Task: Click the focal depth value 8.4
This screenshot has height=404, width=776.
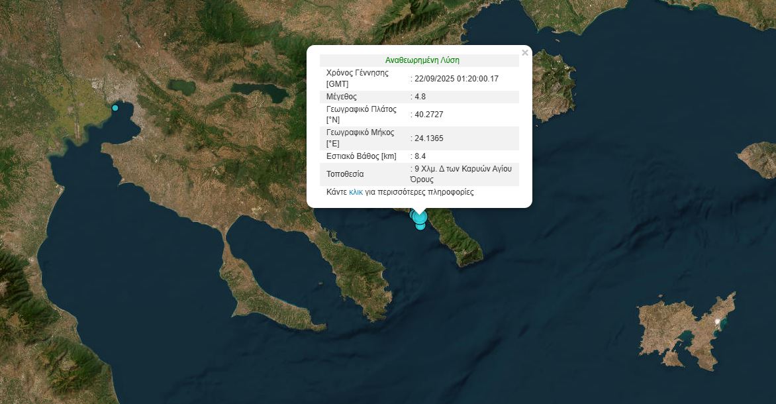Action: [x=420, y=156]
